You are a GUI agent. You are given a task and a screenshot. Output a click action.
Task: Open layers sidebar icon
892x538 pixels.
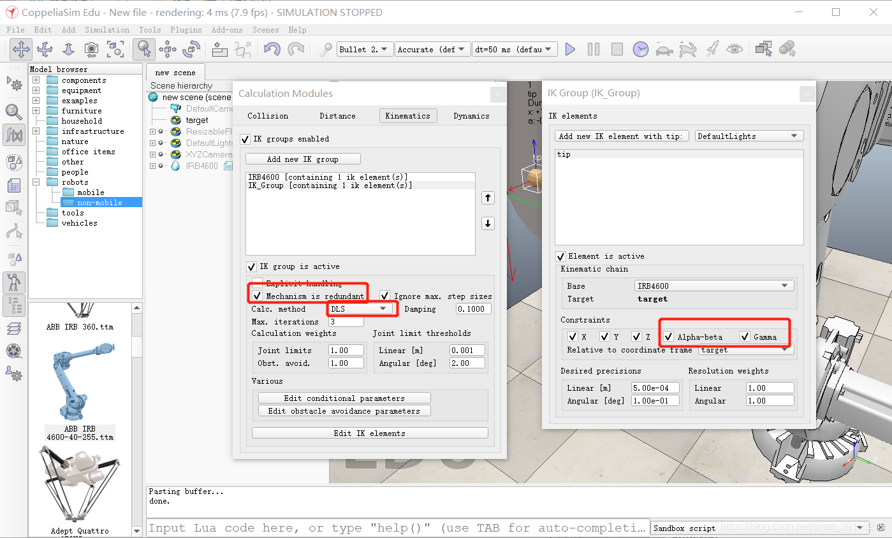coord(14,328)
